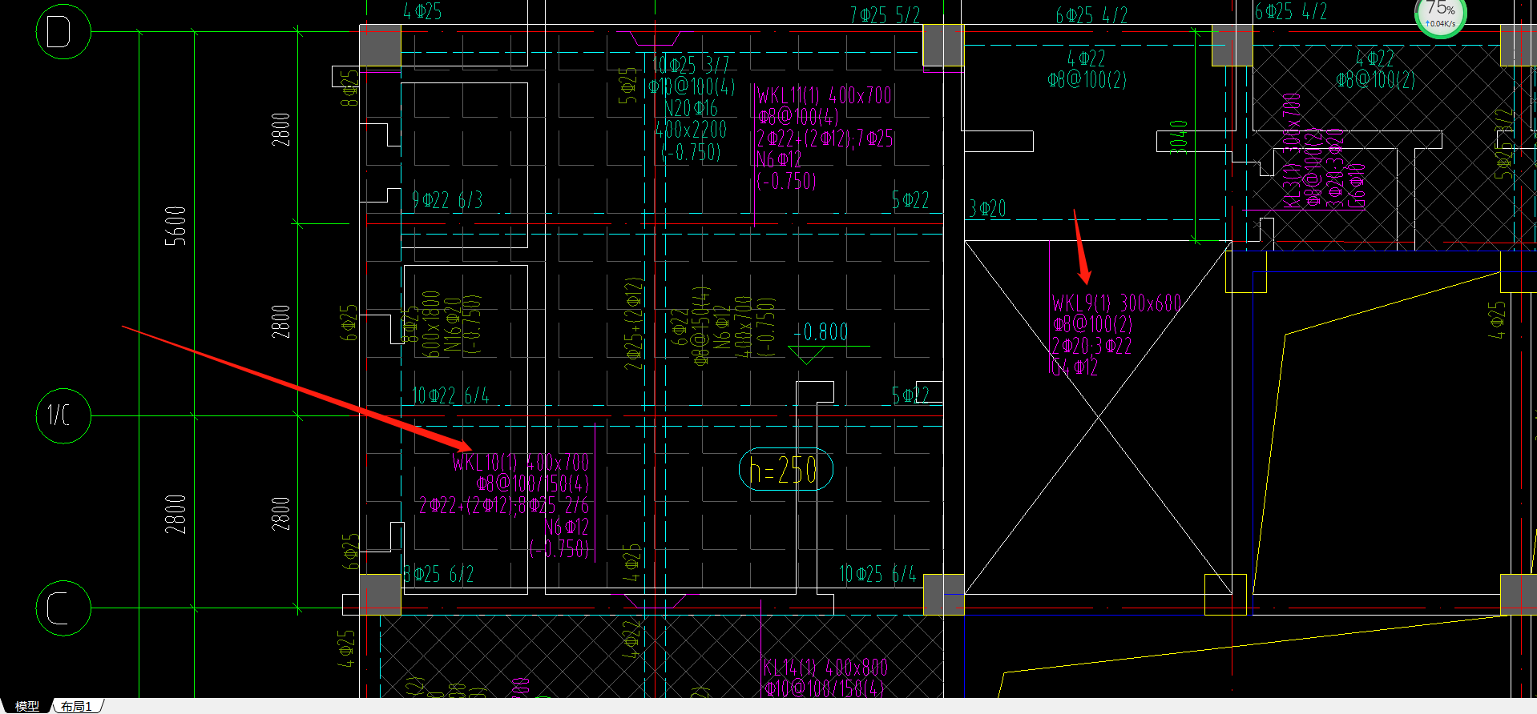Pick the WKL11(1) 400x700 beam label
1537x714 pixels.
(x=825, y=96)
